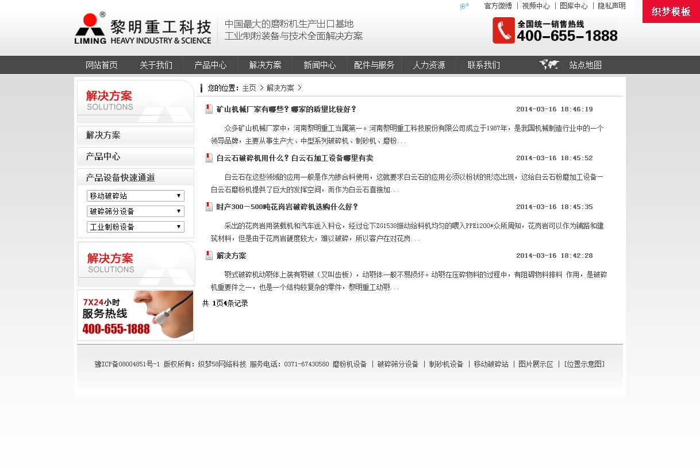Click the 产品设备快速通道 heading
Screen dimensions: 700x468
click(x=120, y=177)
